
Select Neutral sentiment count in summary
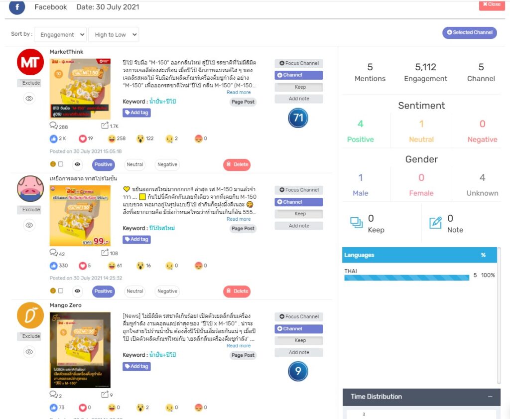421,124
